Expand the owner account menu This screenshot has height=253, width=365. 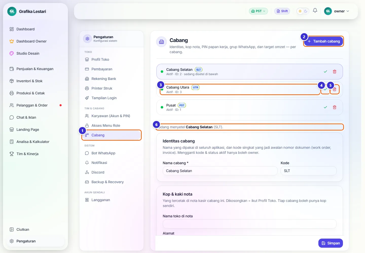coord(337,11)
